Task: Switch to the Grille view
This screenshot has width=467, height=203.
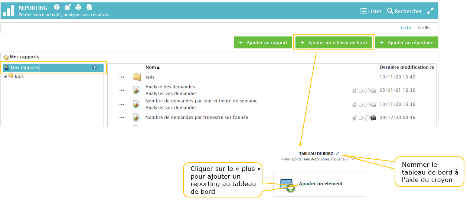Action: pos(424,28)
